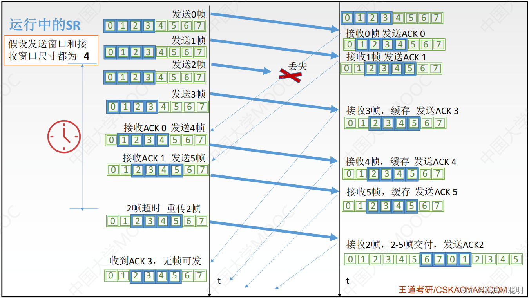Click the "丢失" label near the red cross
Screen dimensions: 529x298
pos(297,66)
